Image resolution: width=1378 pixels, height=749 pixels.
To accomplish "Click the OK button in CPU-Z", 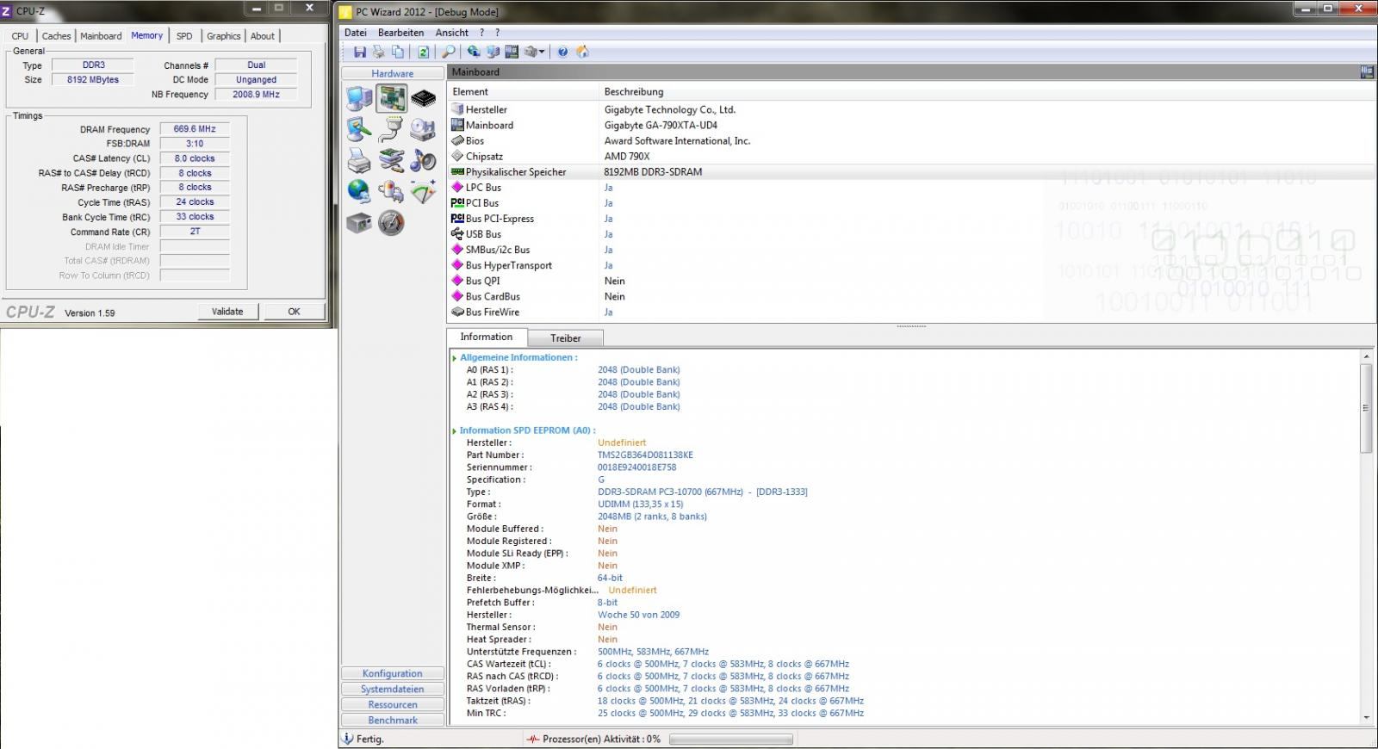I will tap(294, 312).
